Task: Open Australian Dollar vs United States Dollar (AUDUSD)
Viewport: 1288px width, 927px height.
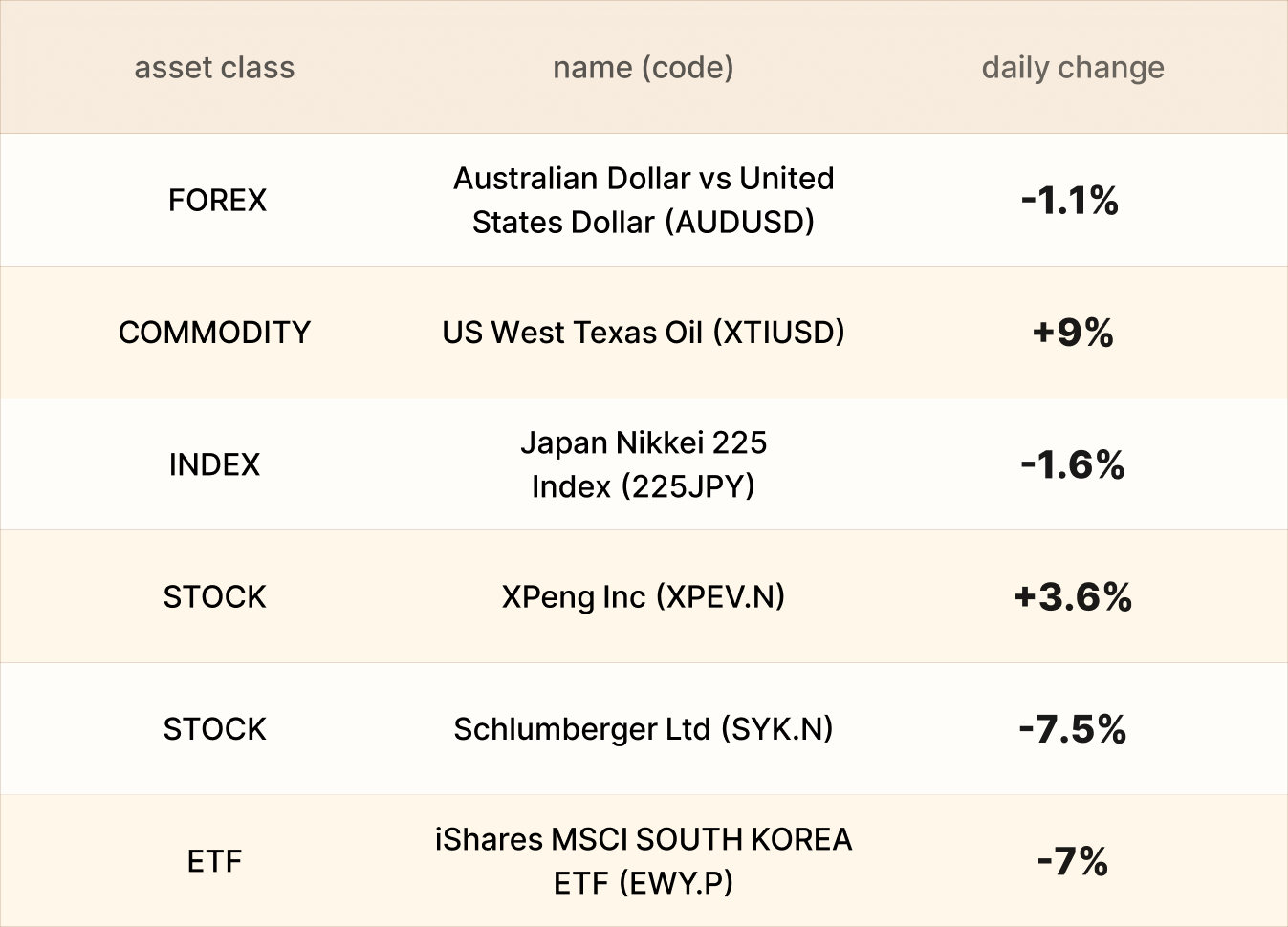Action: [644, 201]
